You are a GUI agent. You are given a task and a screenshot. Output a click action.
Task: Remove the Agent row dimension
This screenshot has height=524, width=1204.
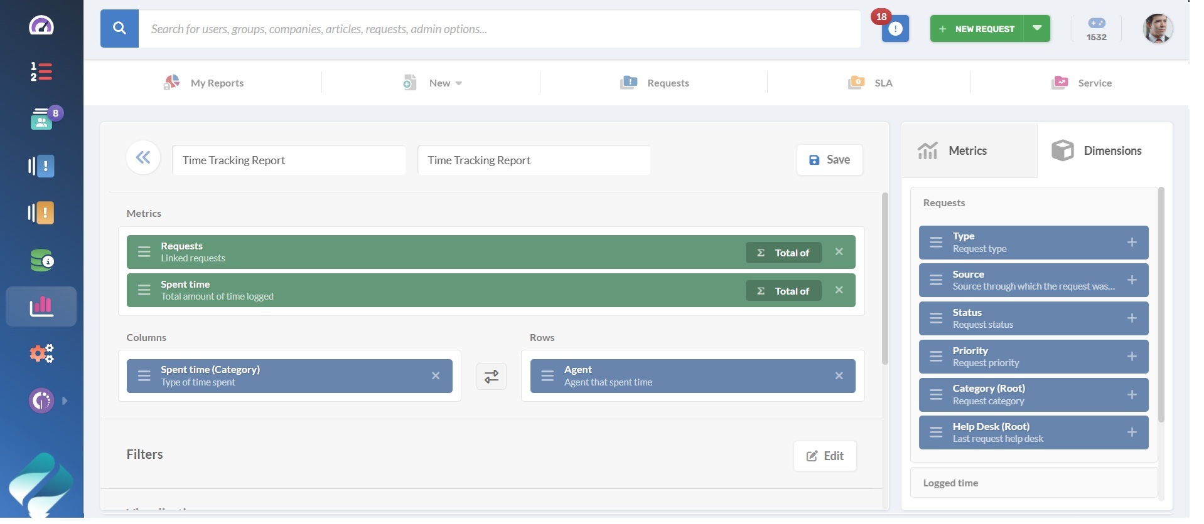pyautogui.click(x=839, y=376)
